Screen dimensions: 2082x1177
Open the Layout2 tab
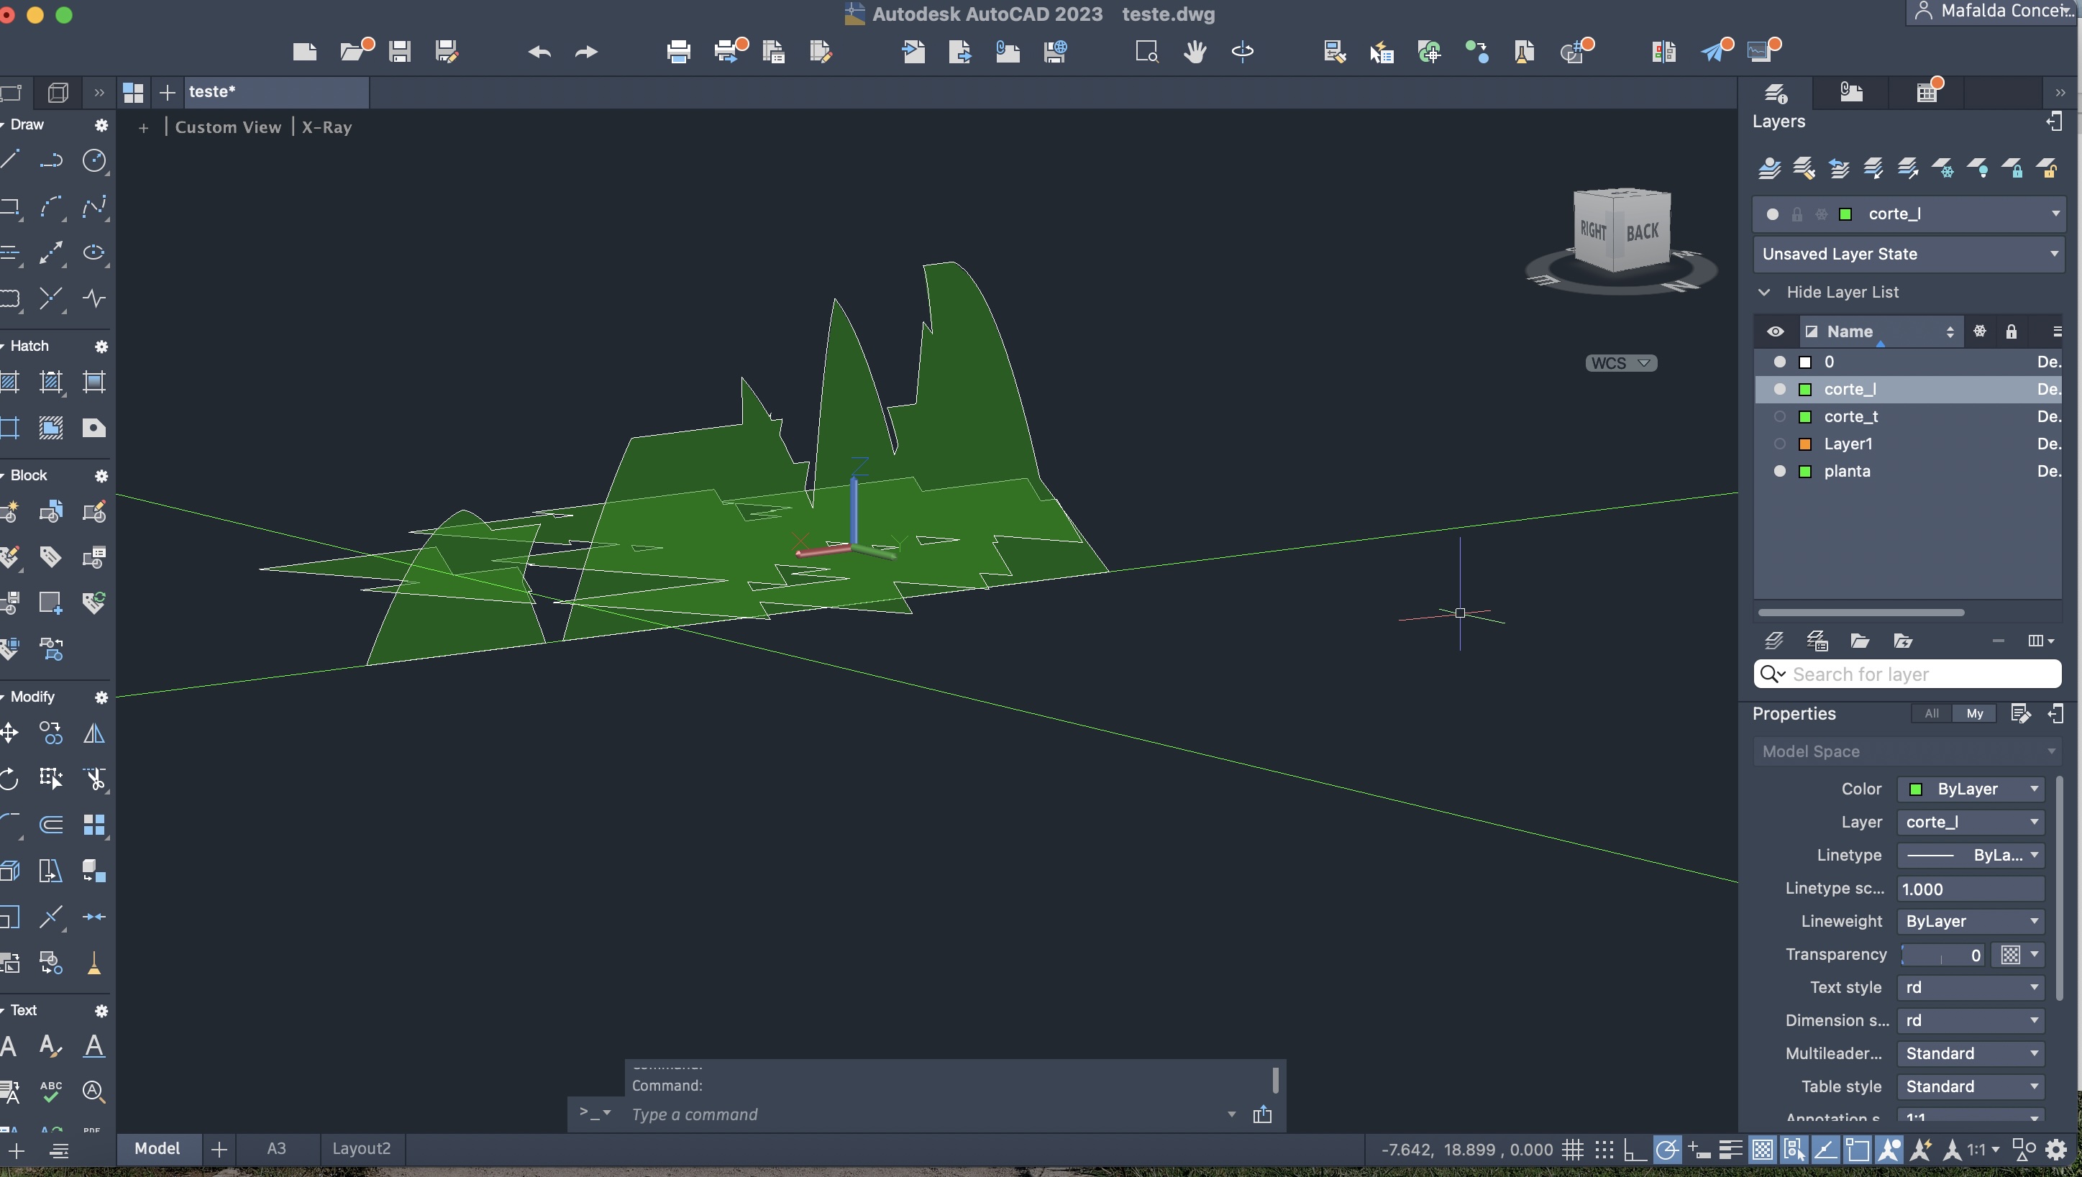click(362, 1149)
